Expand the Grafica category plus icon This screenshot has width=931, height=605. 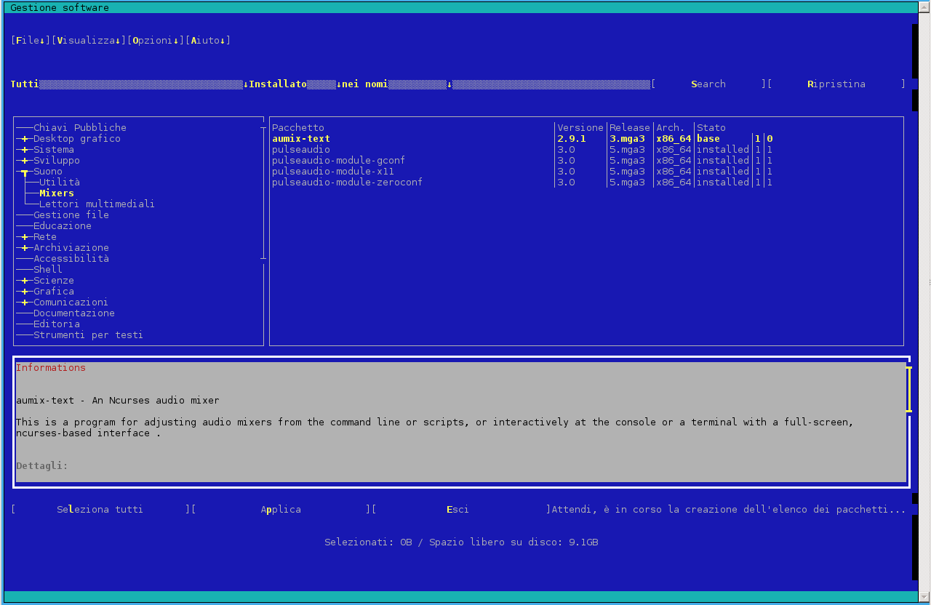point(25,292)
